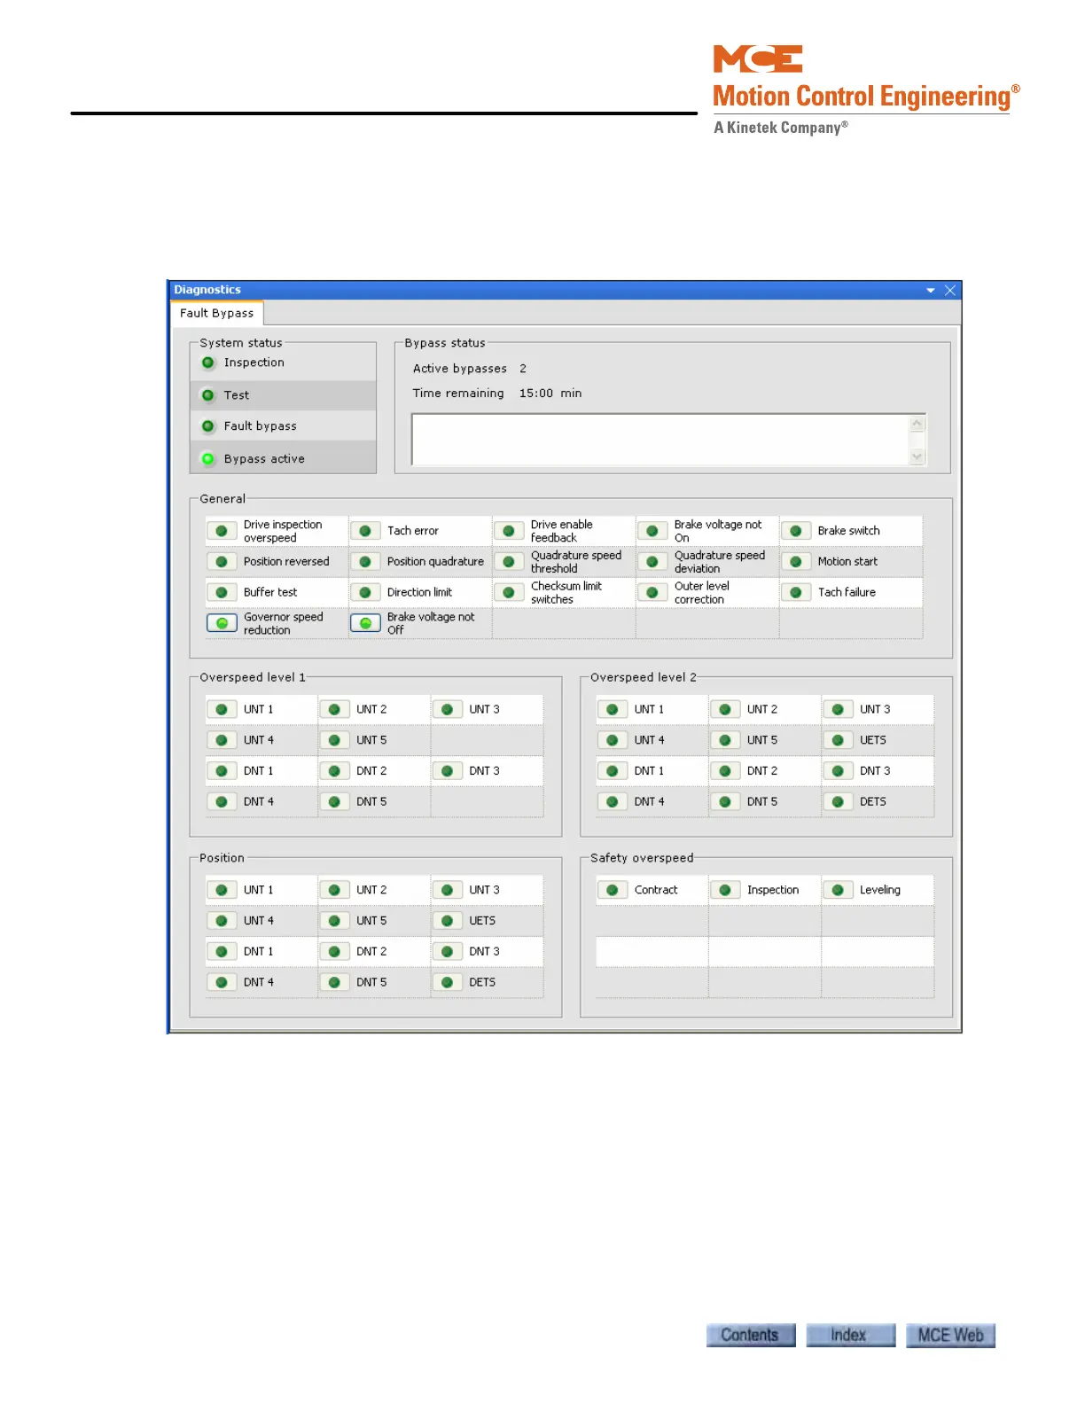Click DNT 3 LED in Overspeed level 2
Image resolution: width=1085 pixels, height=1404 pixels.
(838, 771)
